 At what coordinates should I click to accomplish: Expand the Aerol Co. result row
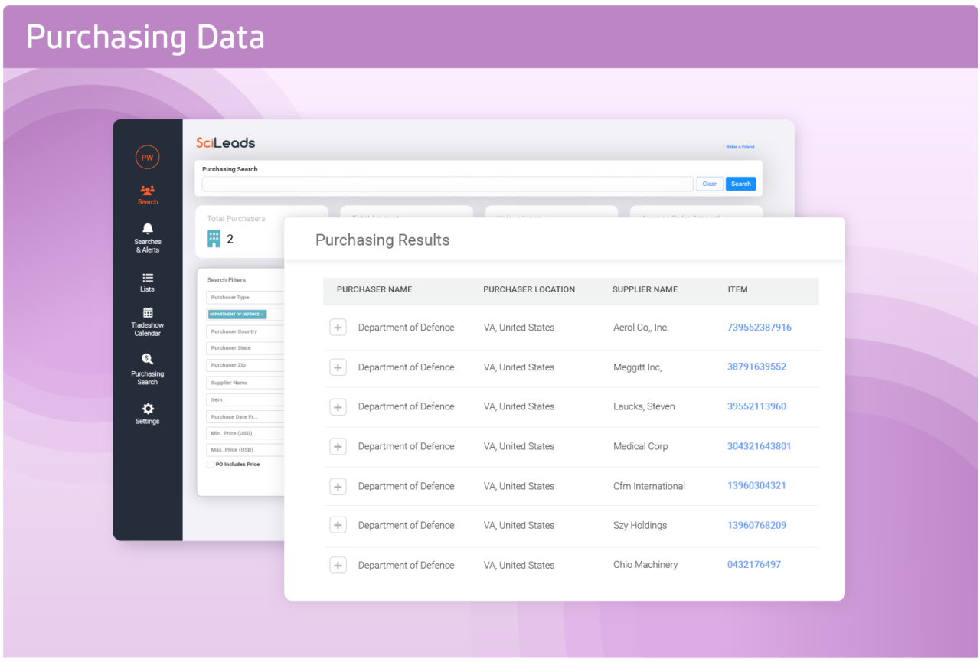click(338, 327)
